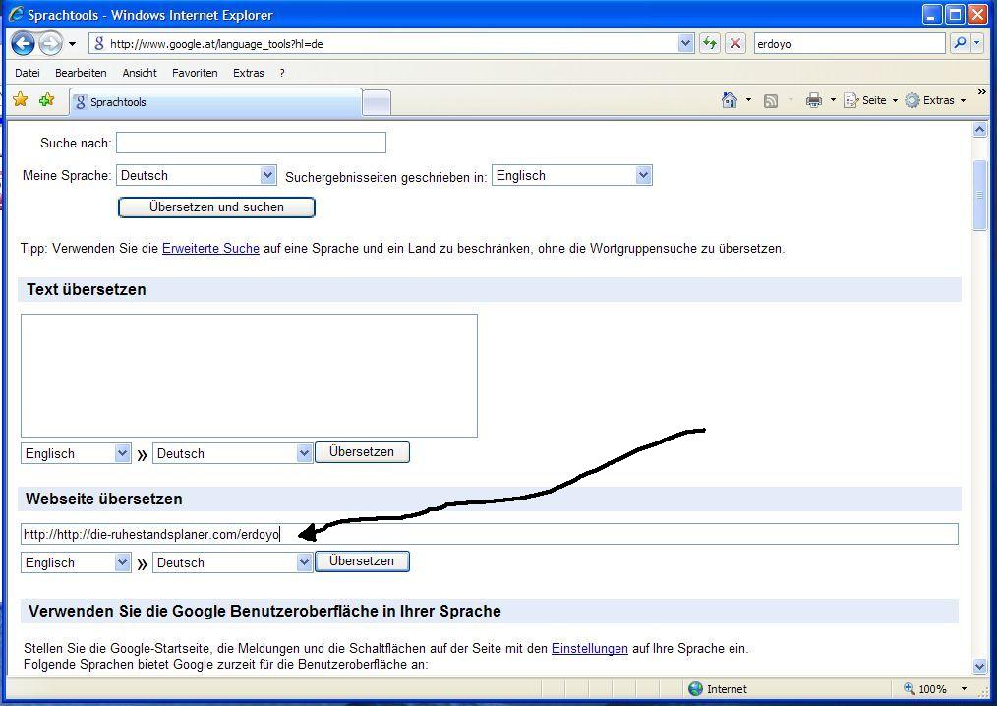Refresh the page with the green arrows icon
The height and width of the screenshot is (706, 997).
coord(710,44)
